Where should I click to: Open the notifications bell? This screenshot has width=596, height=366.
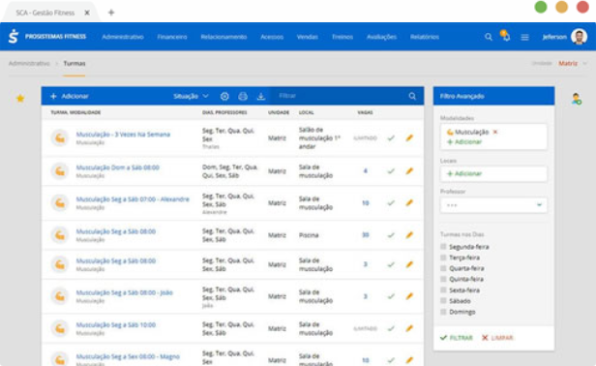(x=505, y=36)
